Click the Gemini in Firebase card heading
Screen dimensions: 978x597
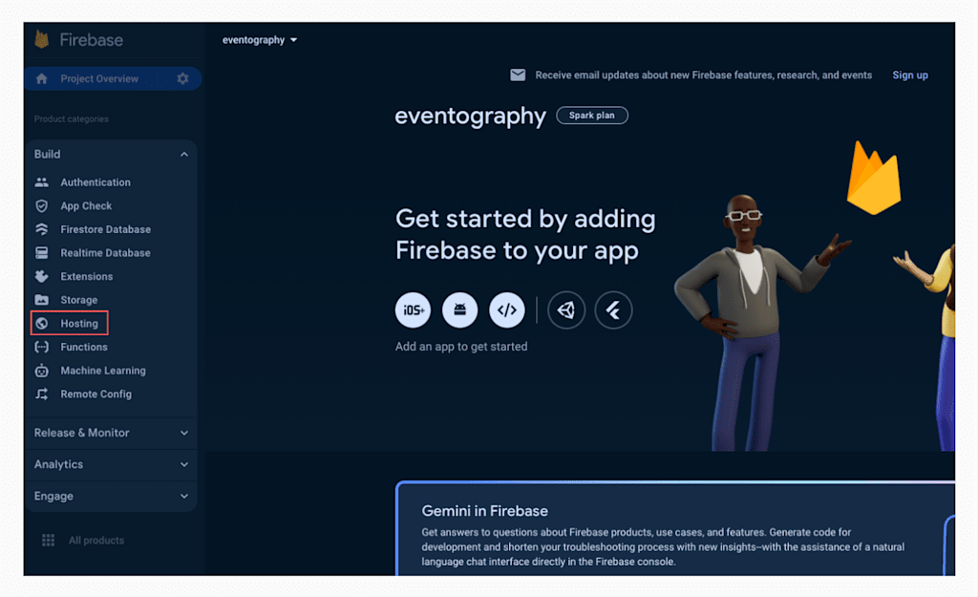(484, 511)
